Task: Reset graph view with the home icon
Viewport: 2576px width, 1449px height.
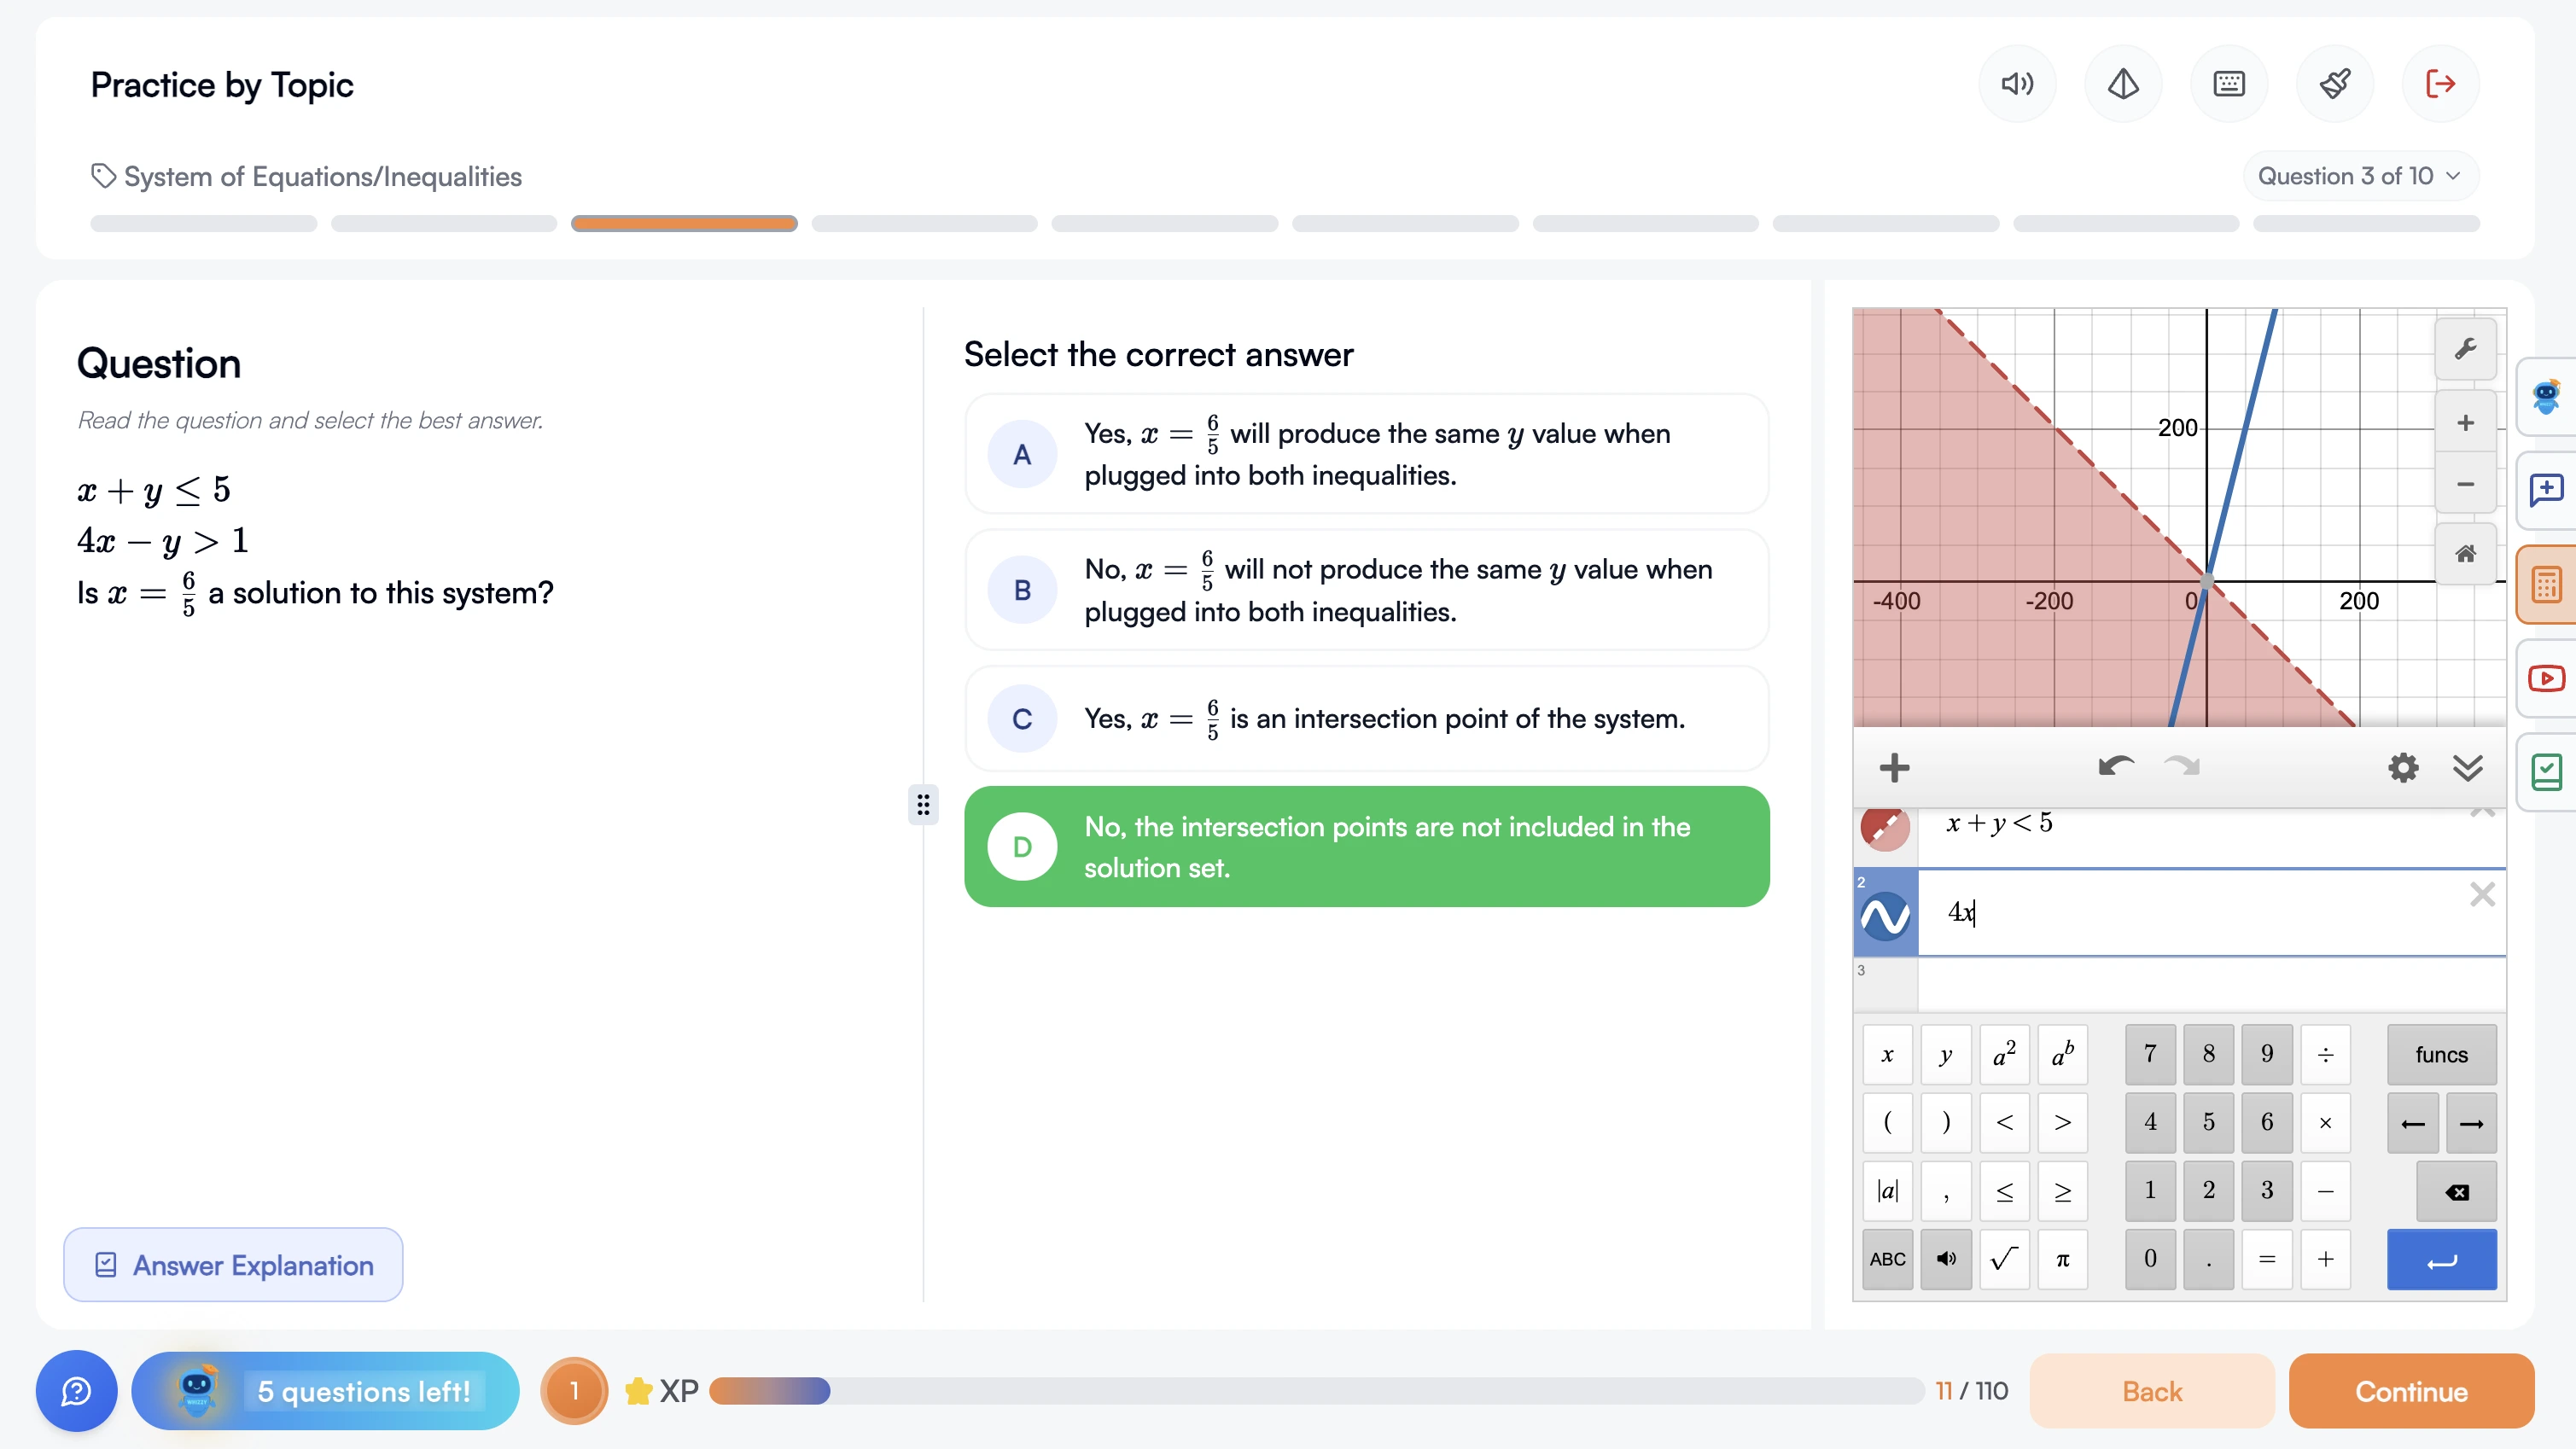Action: click(x=2466, y=553)
